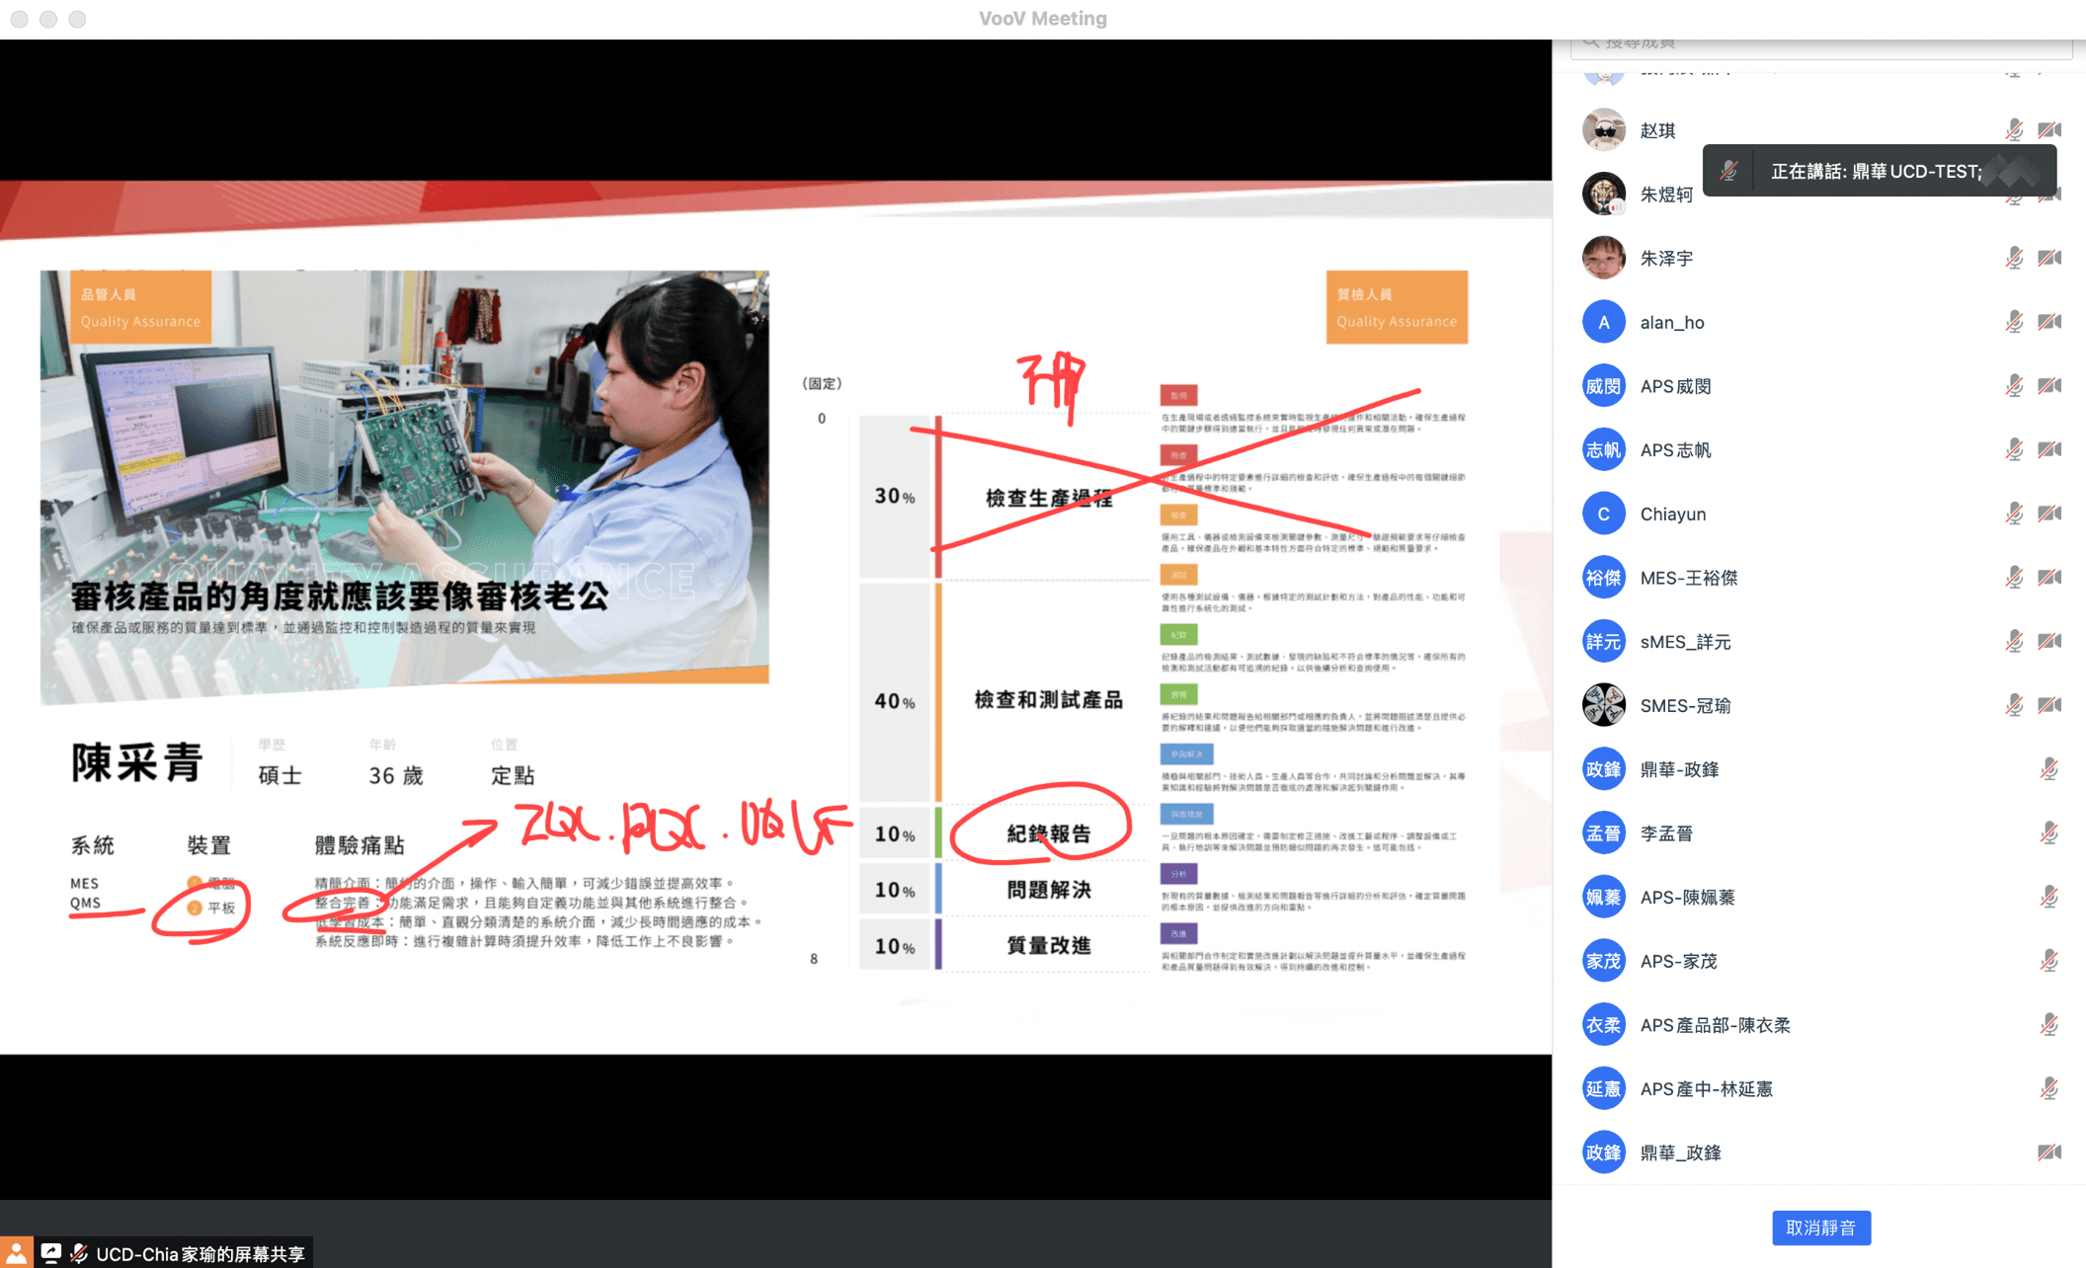Click the camera-off icon beside 朱泽宇
Screen dimensions: 2086x1268
pyautogui.click(x=2049, y=259)
